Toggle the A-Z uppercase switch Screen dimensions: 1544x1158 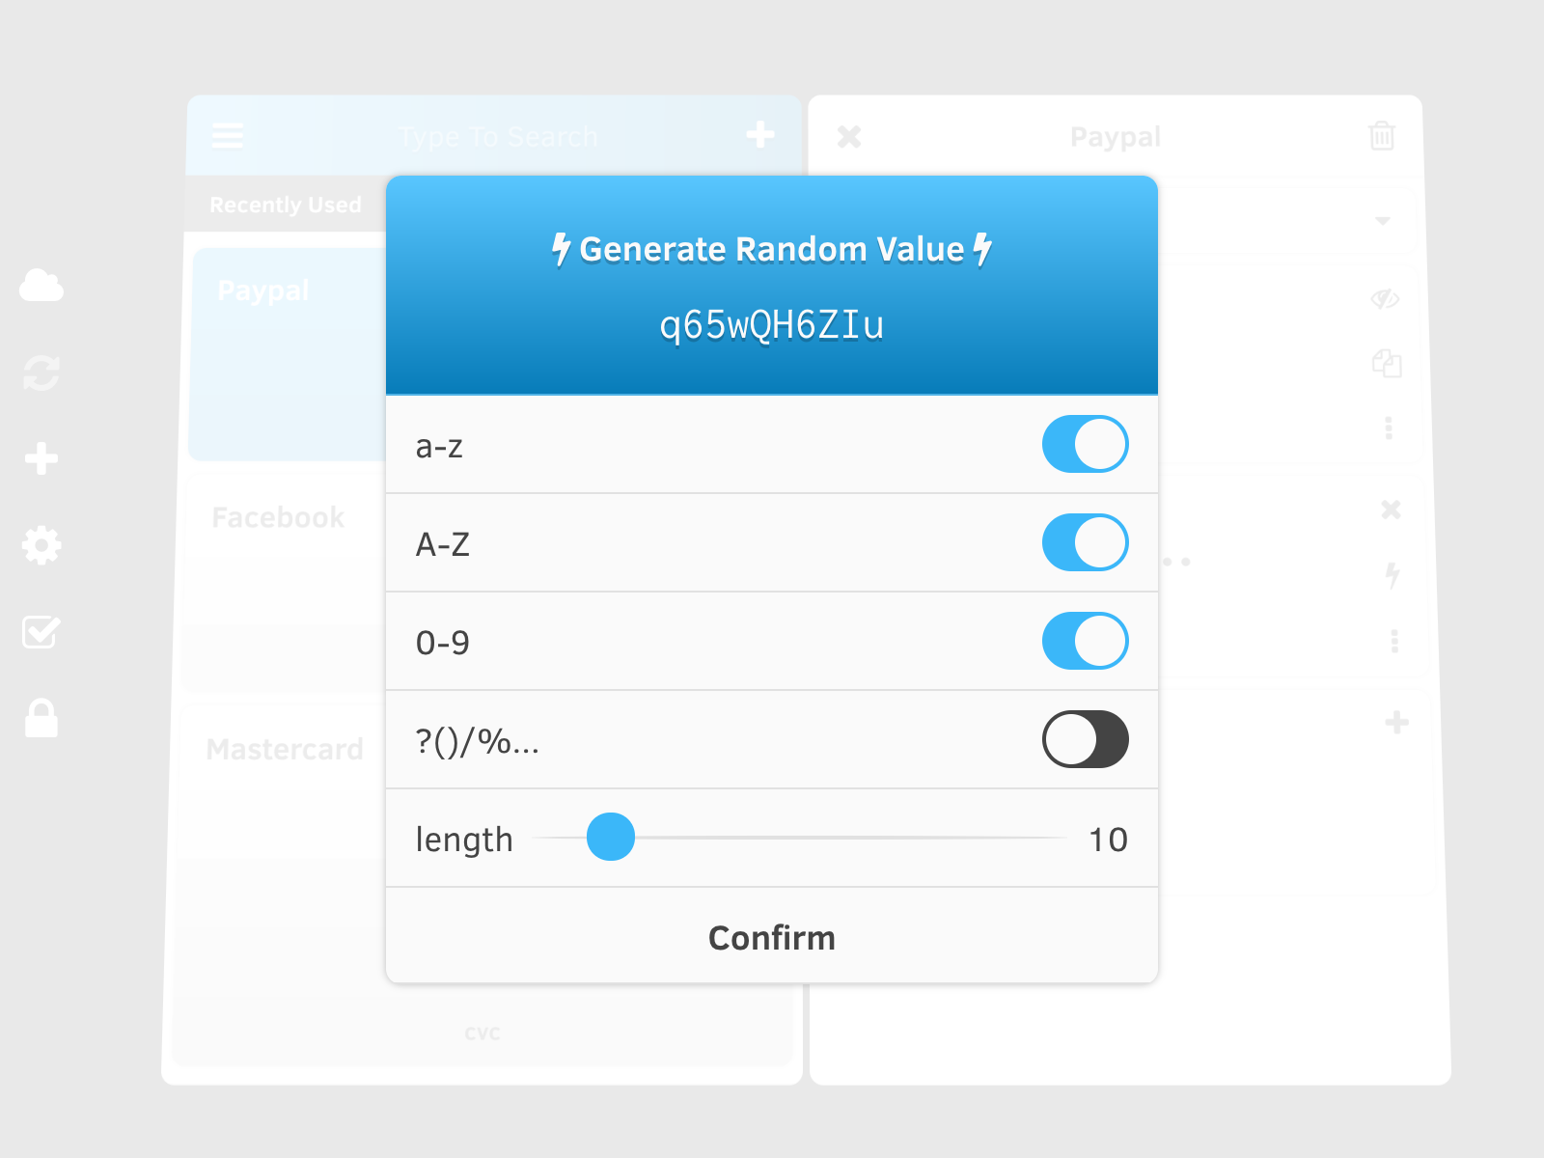tap(1086, 542)
